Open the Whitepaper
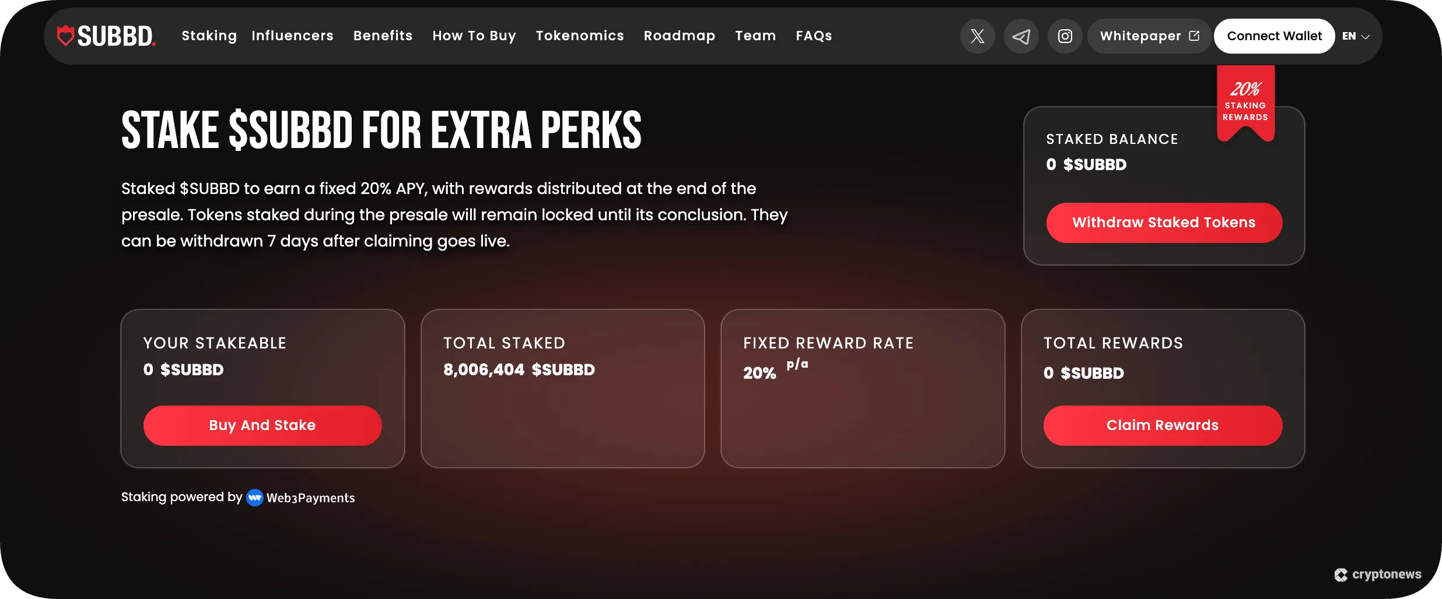Screen dimensions: 1442x599 1142,36
